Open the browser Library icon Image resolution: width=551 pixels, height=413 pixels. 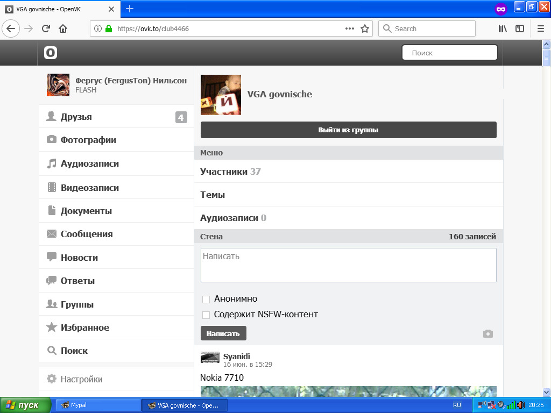coord(503,29)
